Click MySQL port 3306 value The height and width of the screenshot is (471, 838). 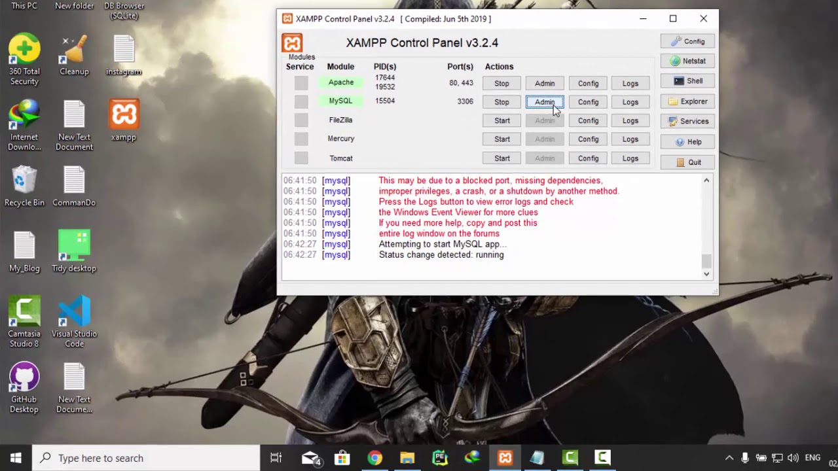tap(465, 101)
